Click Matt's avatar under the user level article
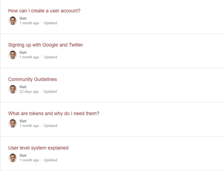Viewport: 224px width, 171px height. (12, 158)
